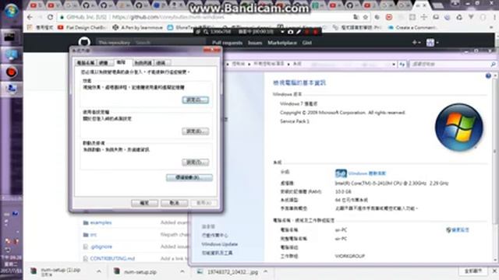Close the Chrome downloads bar
This screenshot has width=499, height=280.
tap(494, 271)
